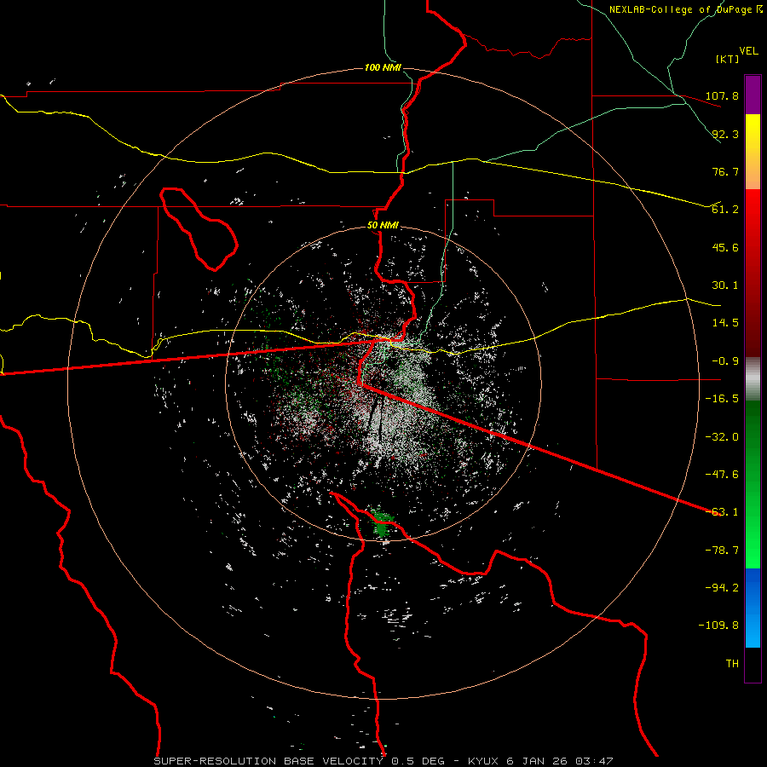
Task: Click the KYUX station ID in caption
Action: click(x=483, y=761)
